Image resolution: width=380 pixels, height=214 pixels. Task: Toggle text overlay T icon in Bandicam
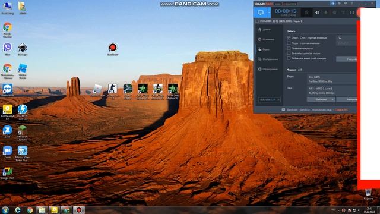[343, 12]
